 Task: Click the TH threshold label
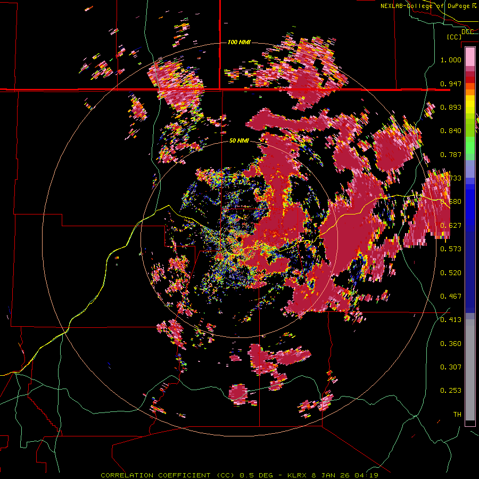[457, 414]
